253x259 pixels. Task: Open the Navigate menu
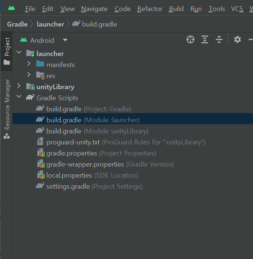coord(94,9)
